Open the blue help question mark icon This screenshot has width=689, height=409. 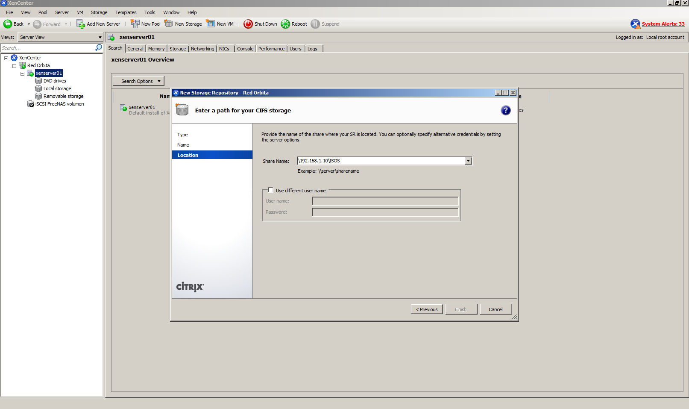coord(505,111)
